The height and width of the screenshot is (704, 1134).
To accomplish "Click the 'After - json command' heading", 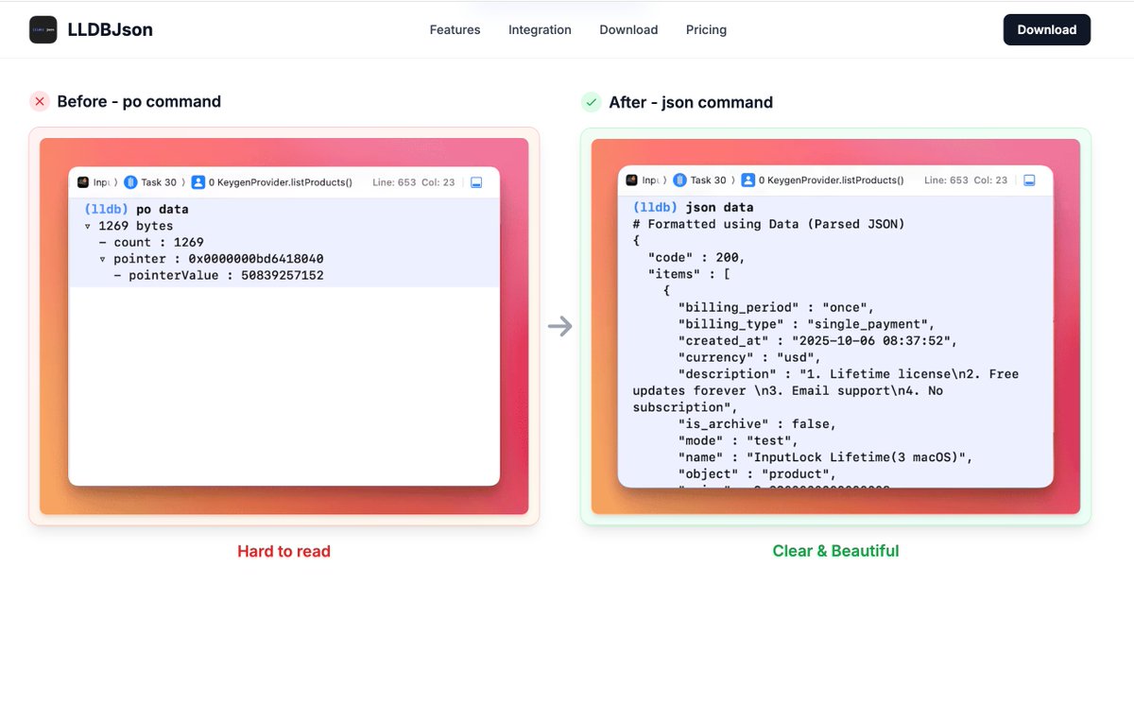I will pyautogui.click(x=691, y=102).
